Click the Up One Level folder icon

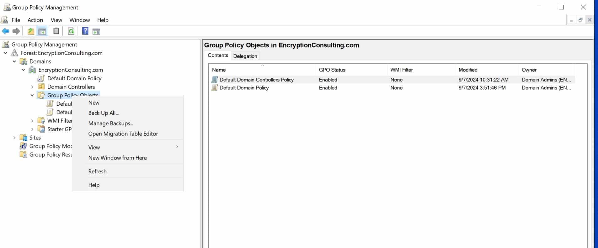tap(31, 31)
